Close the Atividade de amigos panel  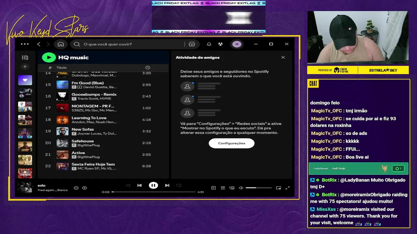click(283, 58)
